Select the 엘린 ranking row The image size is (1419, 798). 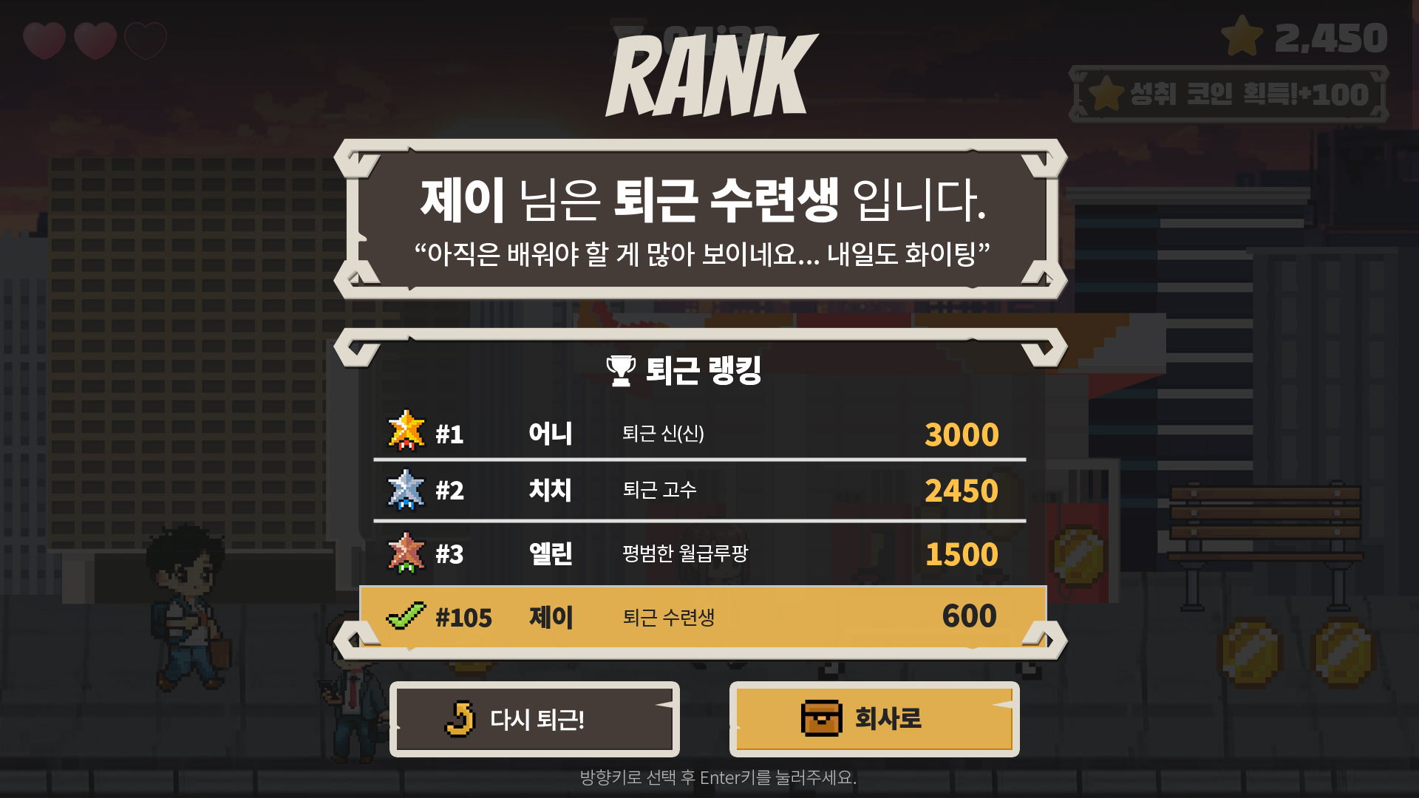tap(699, 553)
